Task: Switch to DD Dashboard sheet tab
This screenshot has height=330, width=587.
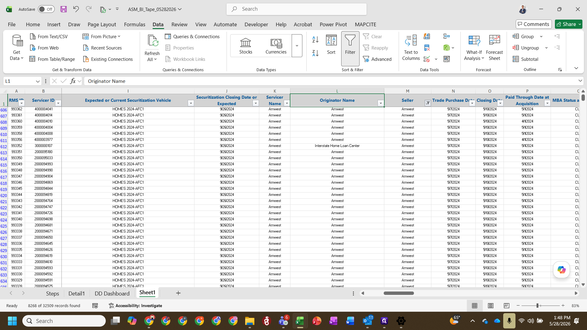Action: click(112, 293)
